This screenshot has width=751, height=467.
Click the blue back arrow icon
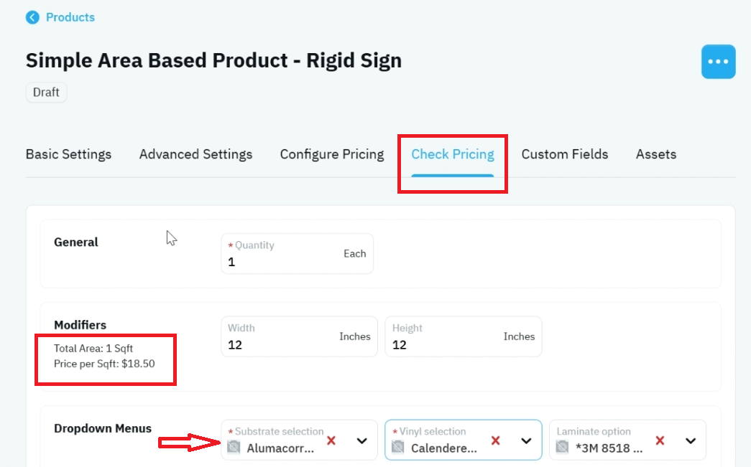(x=32, y=18)
